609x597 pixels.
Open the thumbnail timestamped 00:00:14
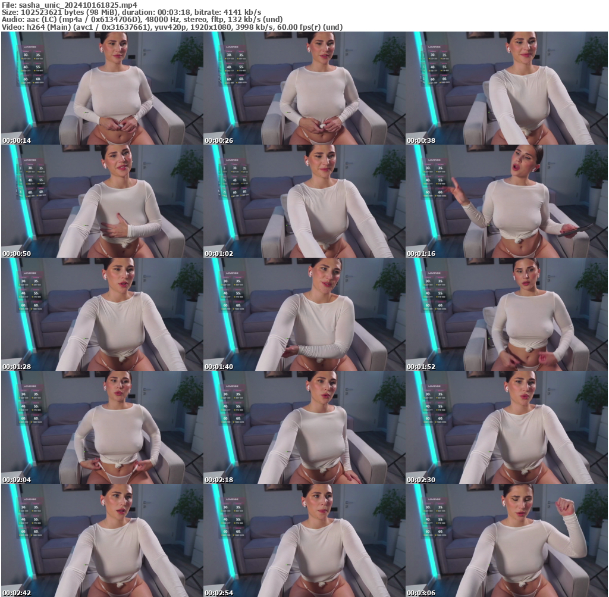pyautogui.click(x=102, y=88)
